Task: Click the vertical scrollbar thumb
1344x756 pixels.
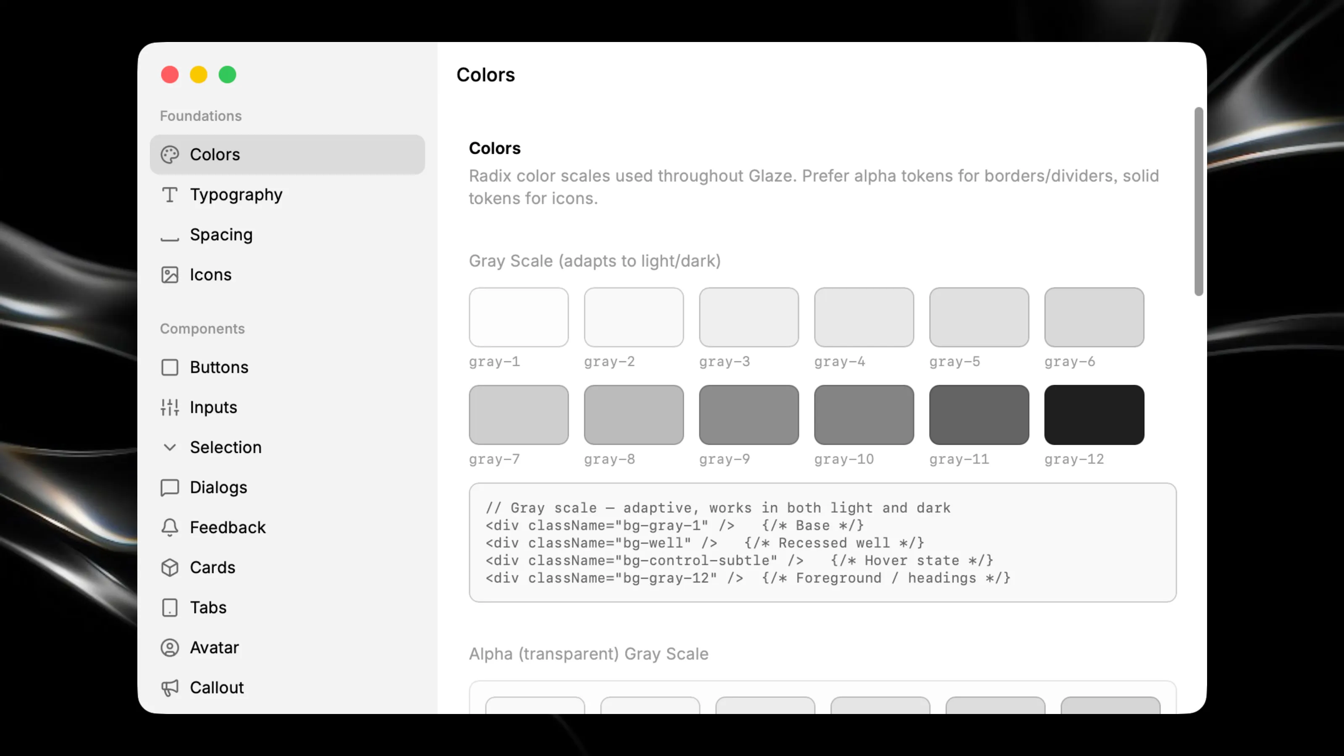Action: [1198, 202]
